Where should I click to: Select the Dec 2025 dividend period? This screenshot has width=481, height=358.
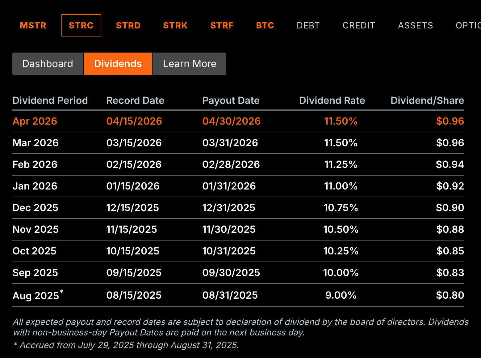point(35,208)
